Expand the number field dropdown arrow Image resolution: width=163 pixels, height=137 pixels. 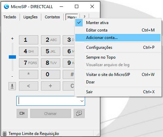pos(82,101)
